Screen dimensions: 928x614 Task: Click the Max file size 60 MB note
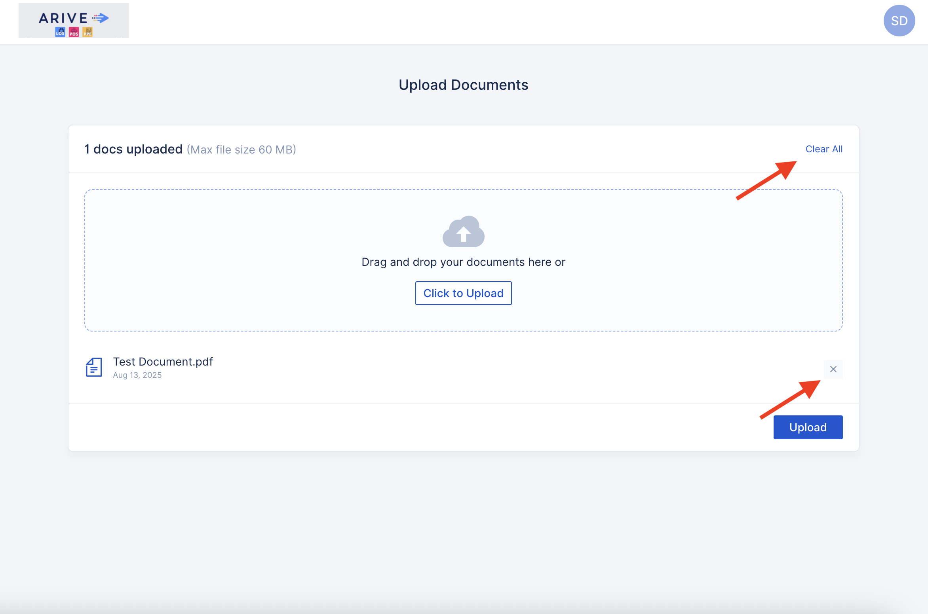[x=241, y=150]
